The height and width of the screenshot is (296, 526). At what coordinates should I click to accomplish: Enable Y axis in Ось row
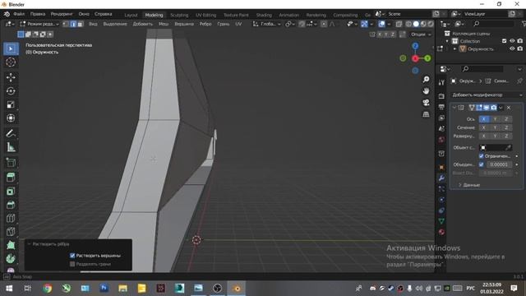click(x=495, y=119)
